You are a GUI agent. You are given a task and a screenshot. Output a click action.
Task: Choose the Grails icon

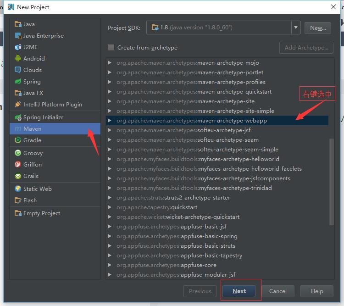18,176
